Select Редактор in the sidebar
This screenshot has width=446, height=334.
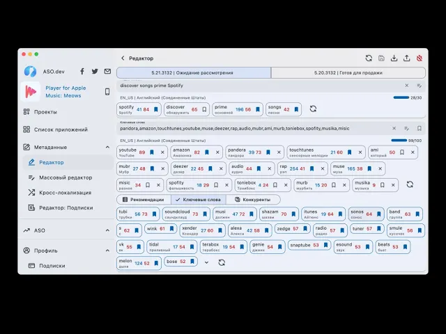tap(68, 162)
